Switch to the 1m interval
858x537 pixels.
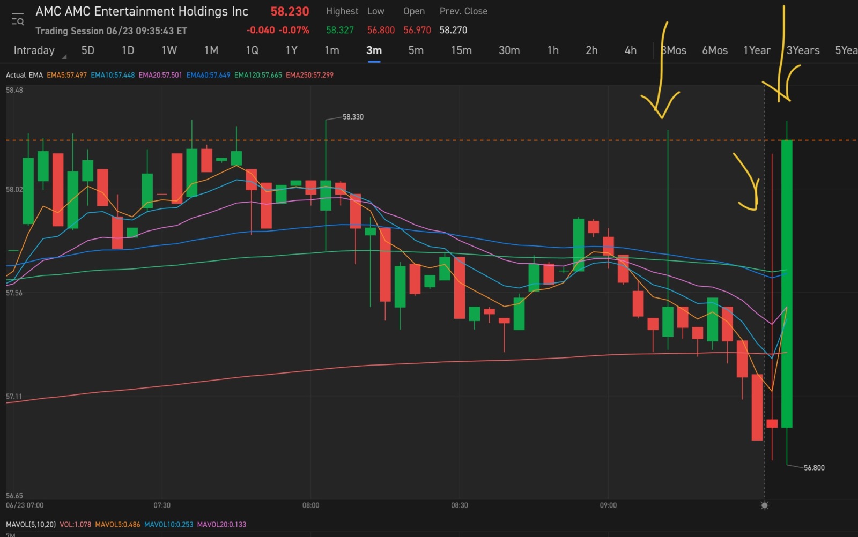[x=332, y=50]
